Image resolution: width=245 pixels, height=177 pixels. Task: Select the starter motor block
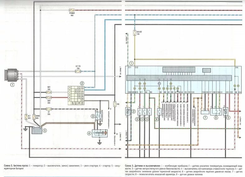[x=100, y=133]
